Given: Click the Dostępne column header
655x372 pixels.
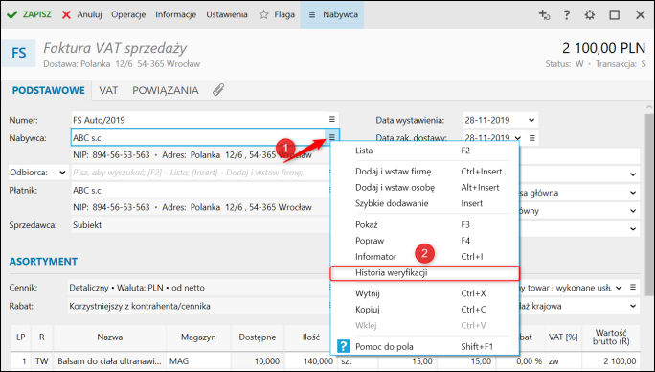Looking at the screenshot, I should 258,337.
